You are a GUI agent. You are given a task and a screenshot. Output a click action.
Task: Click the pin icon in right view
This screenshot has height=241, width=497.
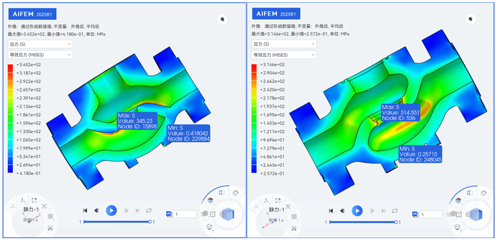click(471, 20)
